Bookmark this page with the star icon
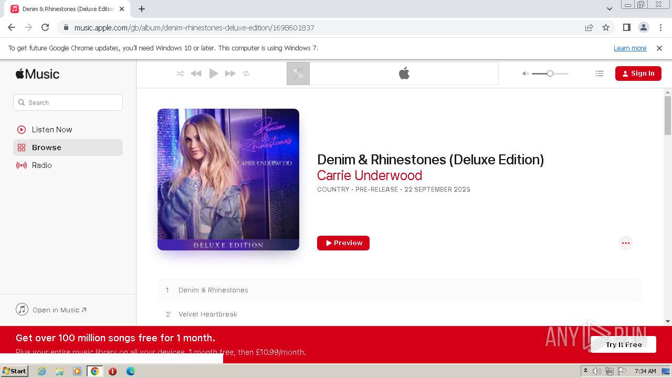Screen dimensions: 672x378 pos(606,27)
